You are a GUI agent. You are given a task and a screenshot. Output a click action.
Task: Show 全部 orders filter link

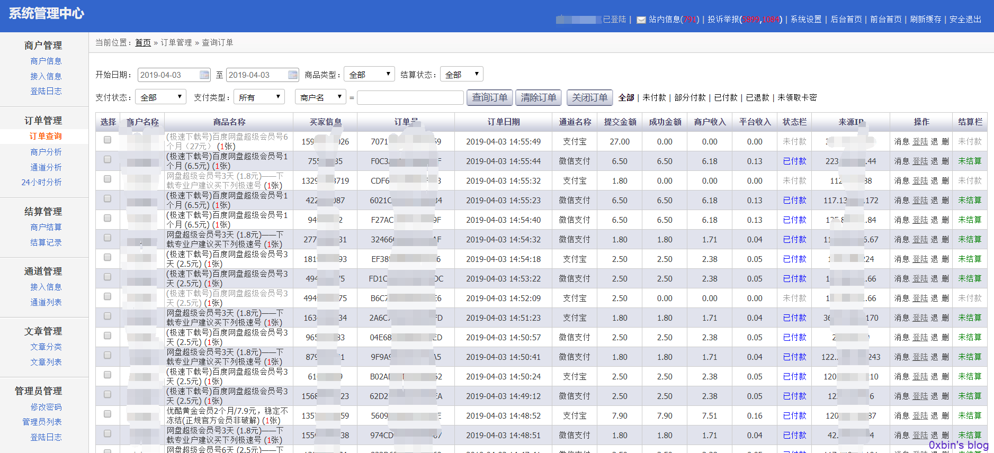click(626, 97)
